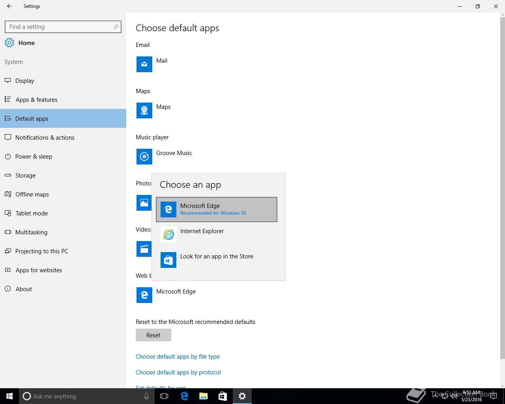Image resolution: width=505 pixels, height=404 pixels.
Task: Click the Find a setting search box
Action: tap(63, 27)
